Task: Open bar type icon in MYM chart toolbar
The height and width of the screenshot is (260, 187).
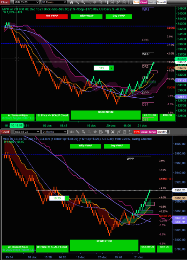Action: click(71, 2)
